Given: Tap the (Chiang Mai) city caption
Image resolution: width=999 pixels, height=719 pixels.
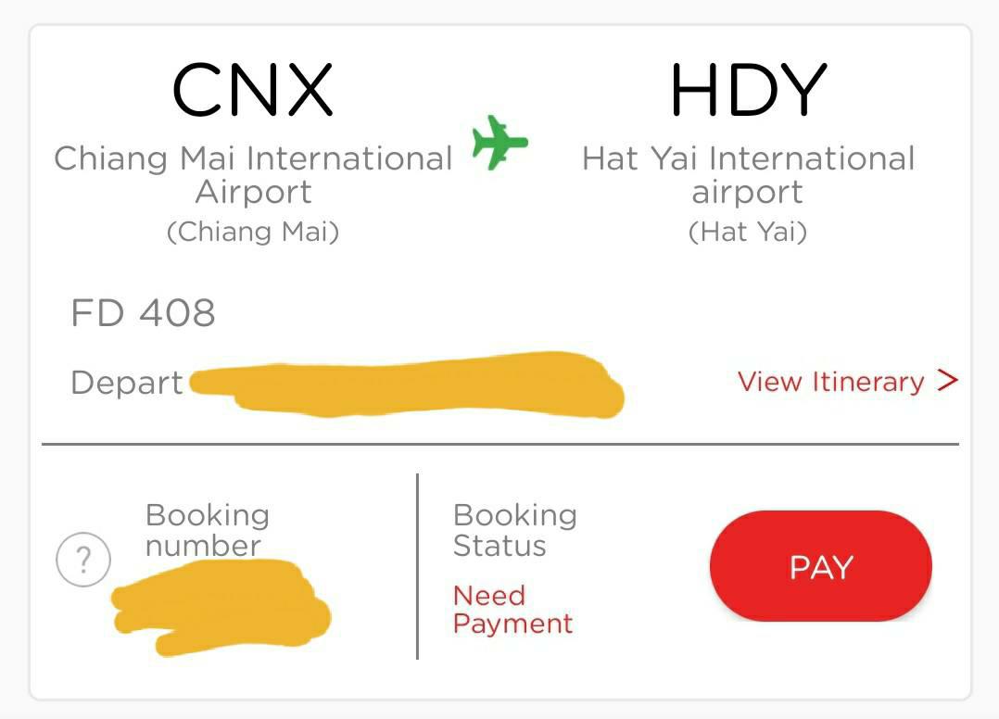Looking at the screenshot, I should coord(253,232).
